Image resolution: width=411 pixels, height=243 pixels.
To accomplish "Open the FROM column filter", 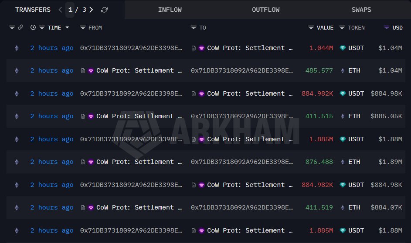I will (82, 27).
